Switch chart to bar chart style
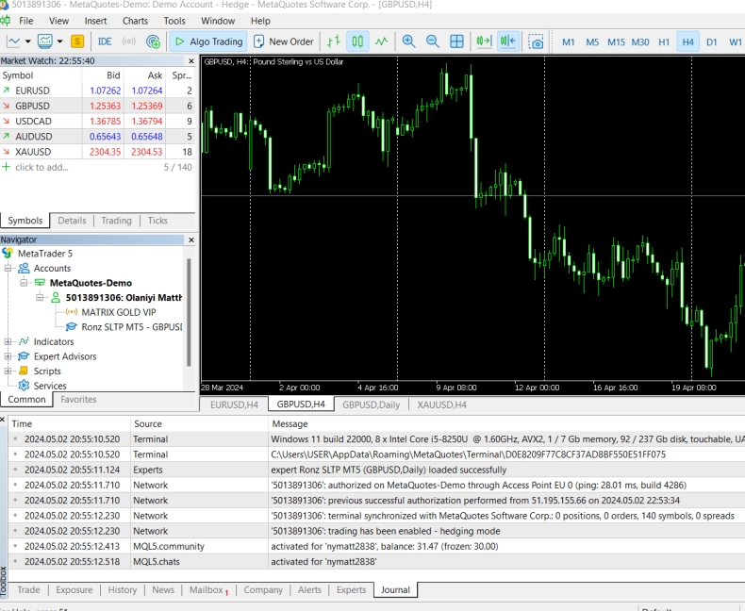Viewport: 745px width, 611px height. tap(333, 41)
